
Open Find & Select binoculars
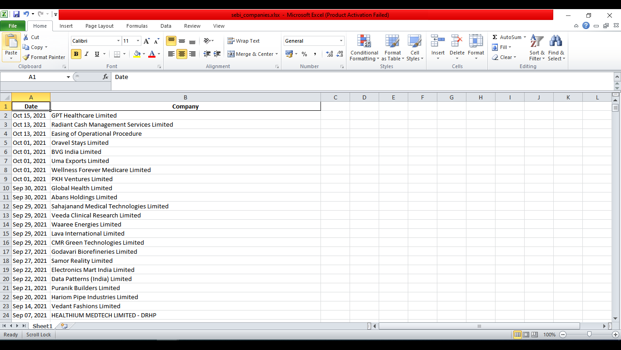(x=556, y=48)
